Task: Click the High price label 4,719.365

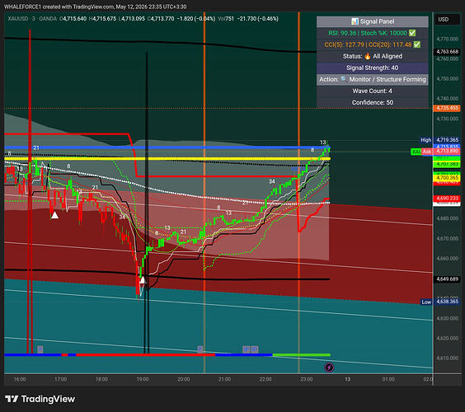Action: point(447,139)
